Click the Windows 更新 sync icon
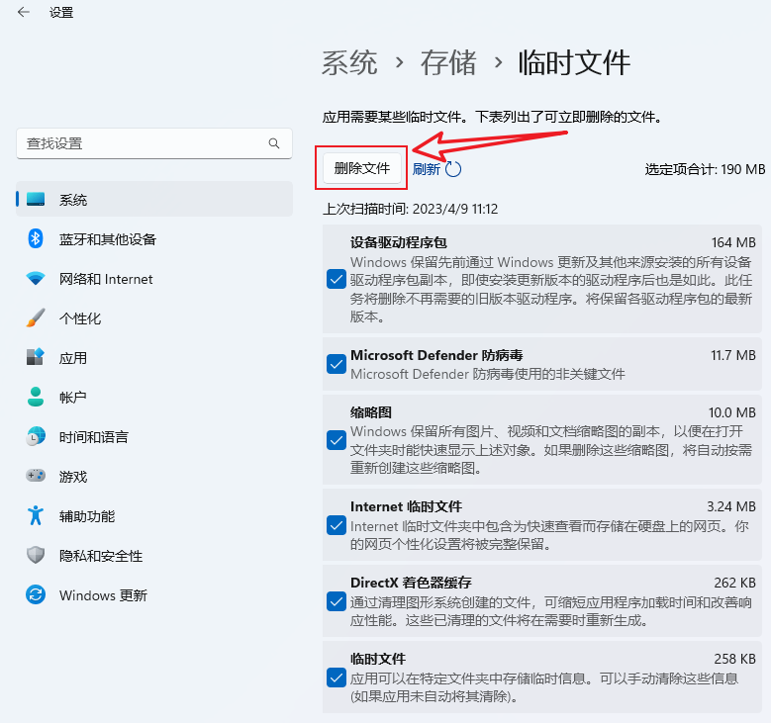Viewport: 771px width, 723px height. tap(36, 595)
